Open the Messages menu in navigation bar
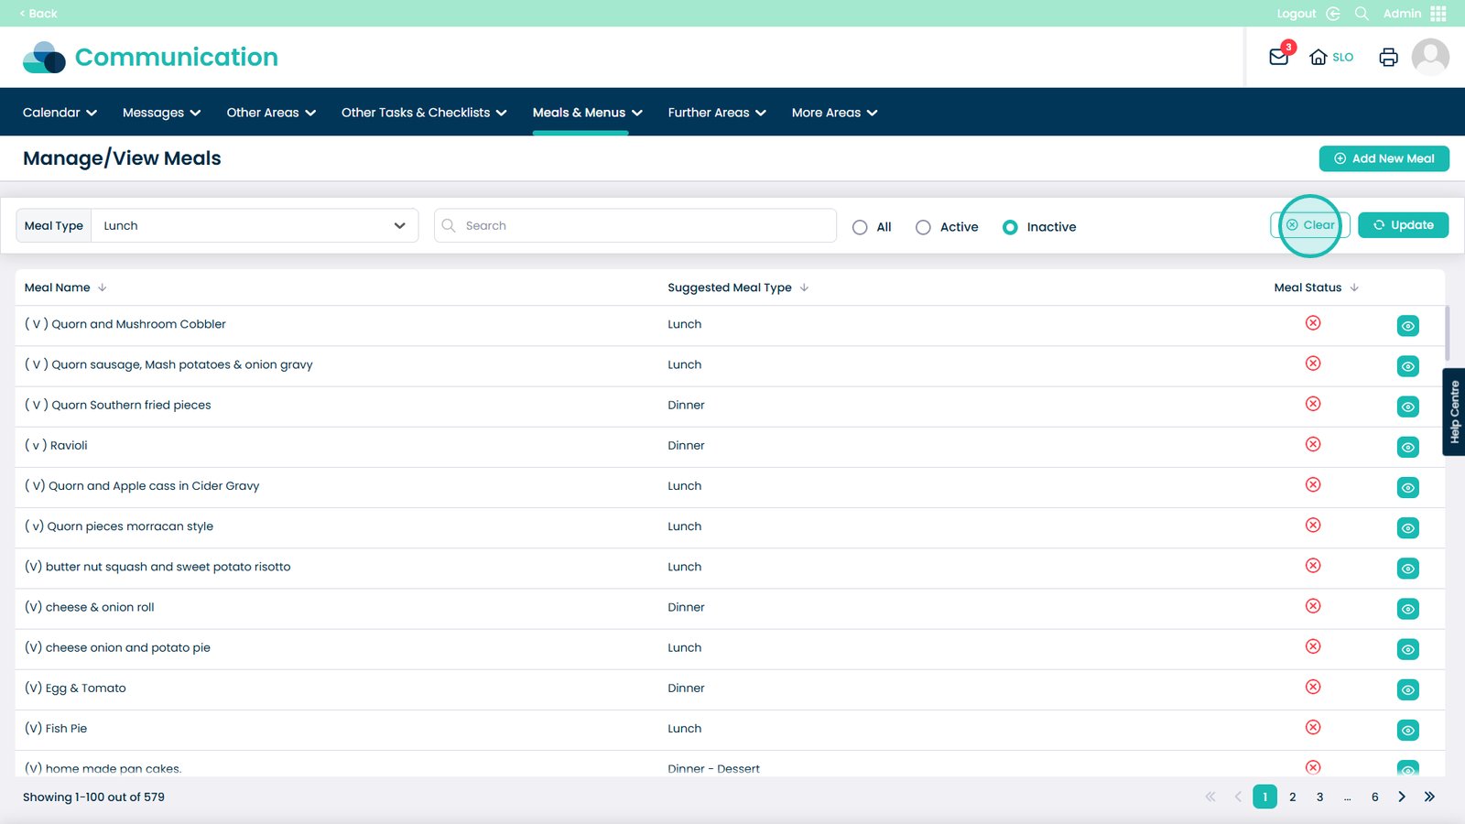Screen dimensions: 1465x824 point(161,113)
